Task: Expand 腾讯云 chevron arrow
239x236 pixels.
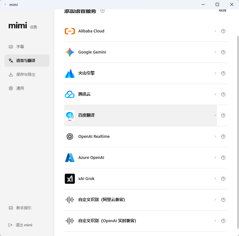Action: 215,94
